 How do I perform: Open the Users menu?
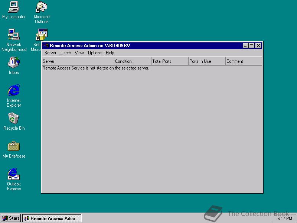(x=66, y=53)
